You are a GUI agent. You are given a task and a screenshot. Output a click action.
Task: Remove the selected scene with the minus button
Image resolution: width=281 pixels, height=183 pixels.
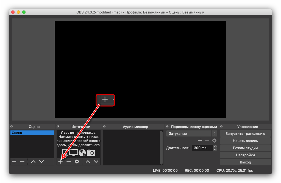22,162
